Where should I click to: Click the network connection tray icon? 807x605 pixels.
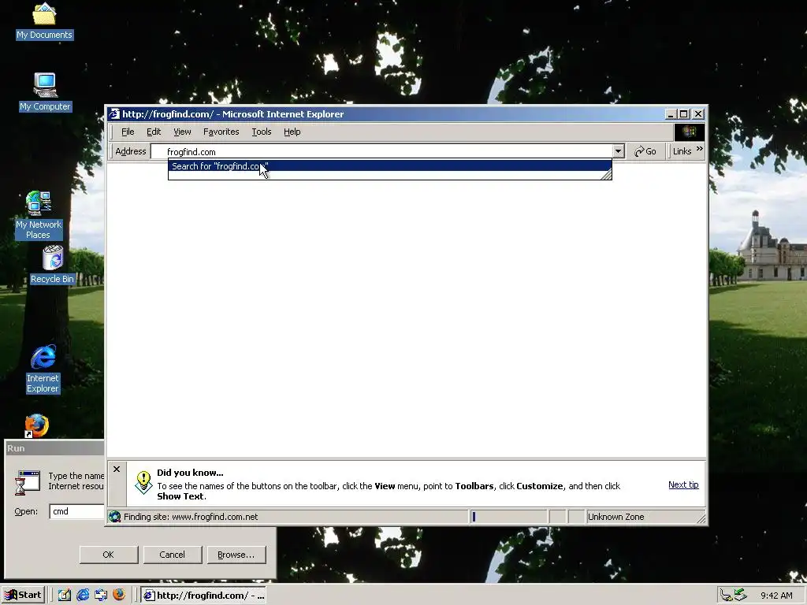point(726,596)
